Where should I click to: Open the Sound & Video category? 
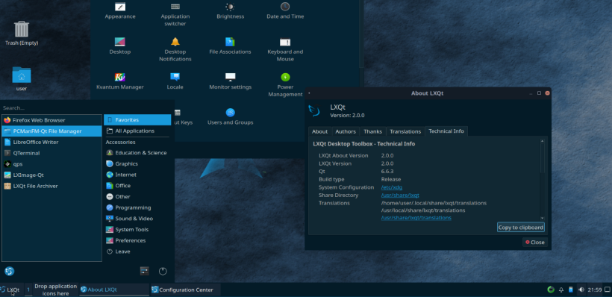pyautogui.click(x=137, y=219)
